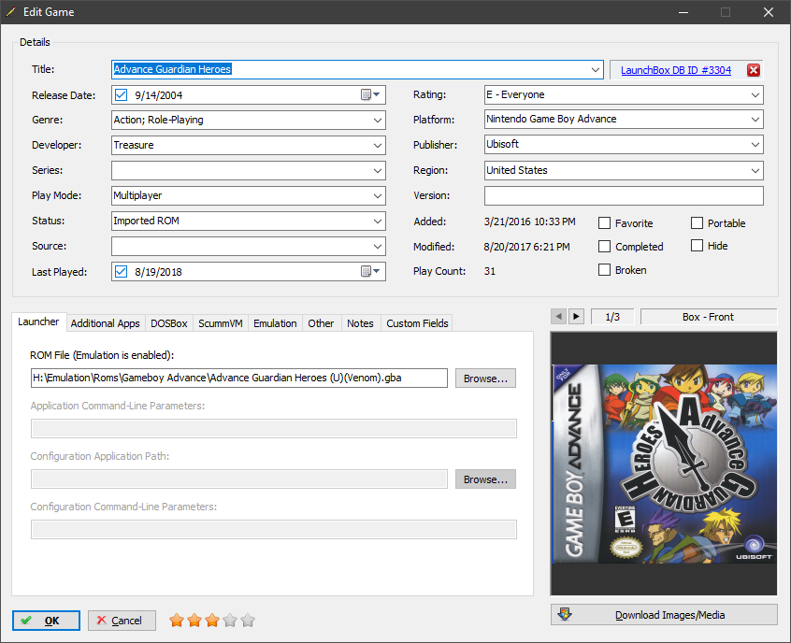The height and width of the screenshot is (643, 791).
Task: Click the Configuration Application Path field
Action: pyautogui.click(x=239, y=479)
